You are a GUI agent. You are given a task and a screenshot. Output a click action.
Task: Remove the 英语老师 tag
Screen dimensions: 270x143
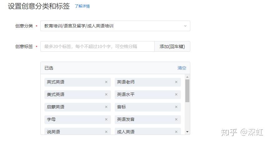(176, 82)
